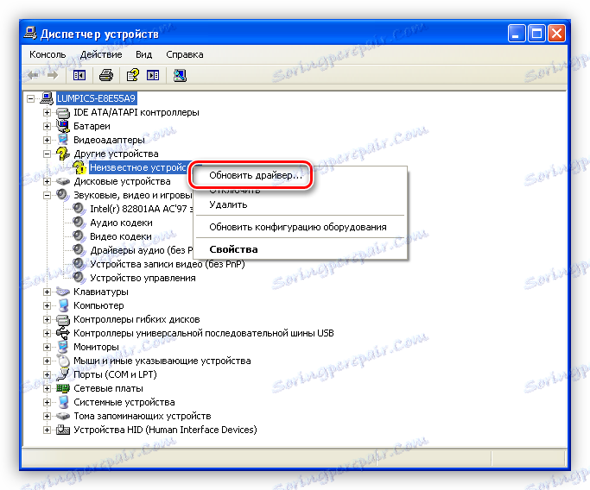The image size is (590, 490).
Task: Click the Видеоадаптеры display adapter icon
Action: 63,140
